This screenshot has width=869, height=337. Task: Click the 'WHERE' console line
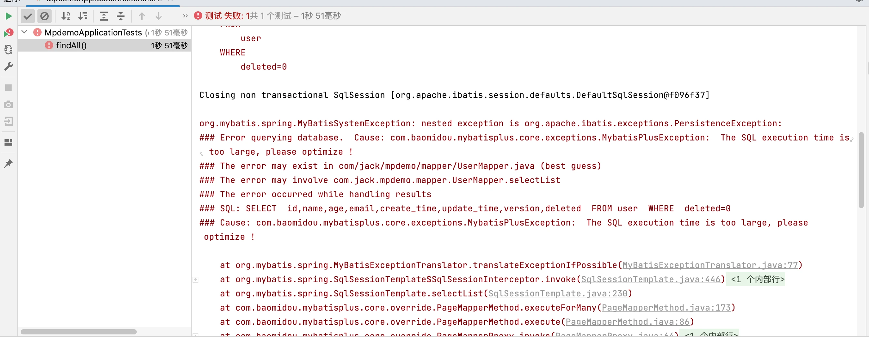pos(233,53)
